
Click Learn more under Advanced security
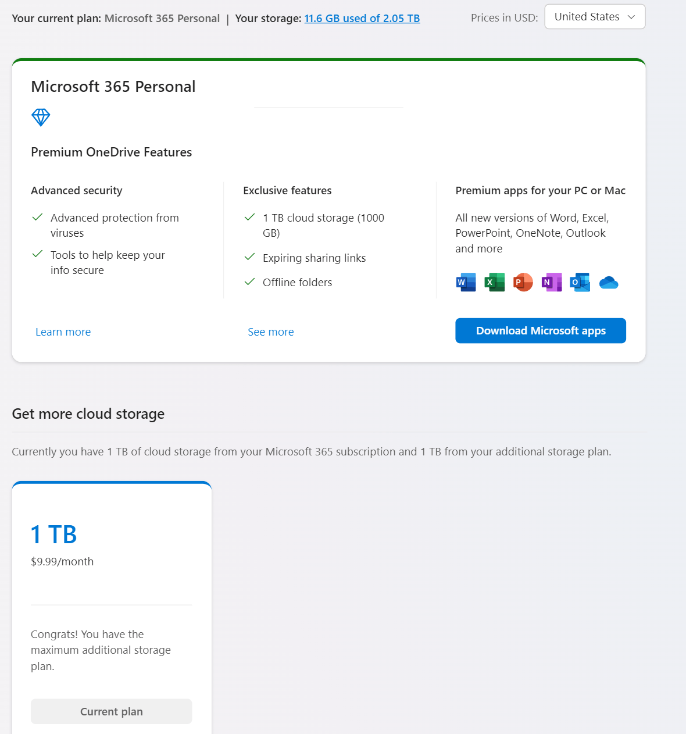63,332
